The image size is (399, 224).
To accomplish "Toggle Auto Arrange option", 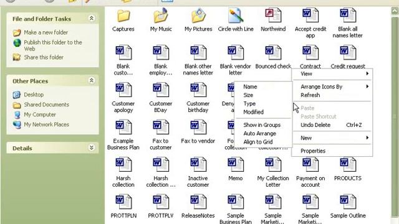I will (263, 133).
